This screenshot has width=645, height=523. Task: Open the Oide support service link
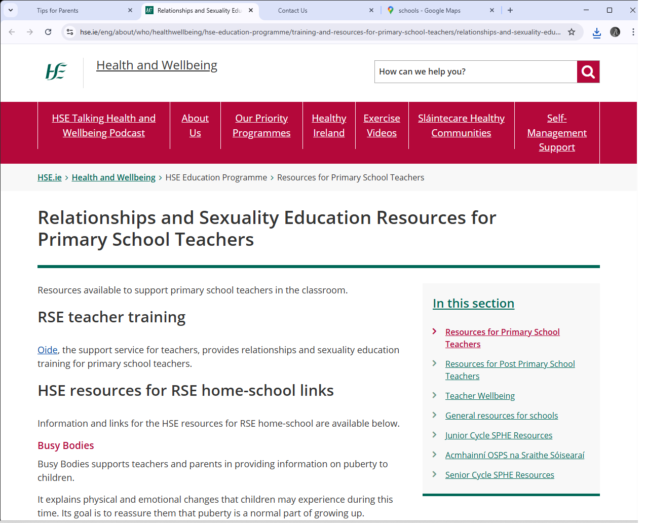47,350
